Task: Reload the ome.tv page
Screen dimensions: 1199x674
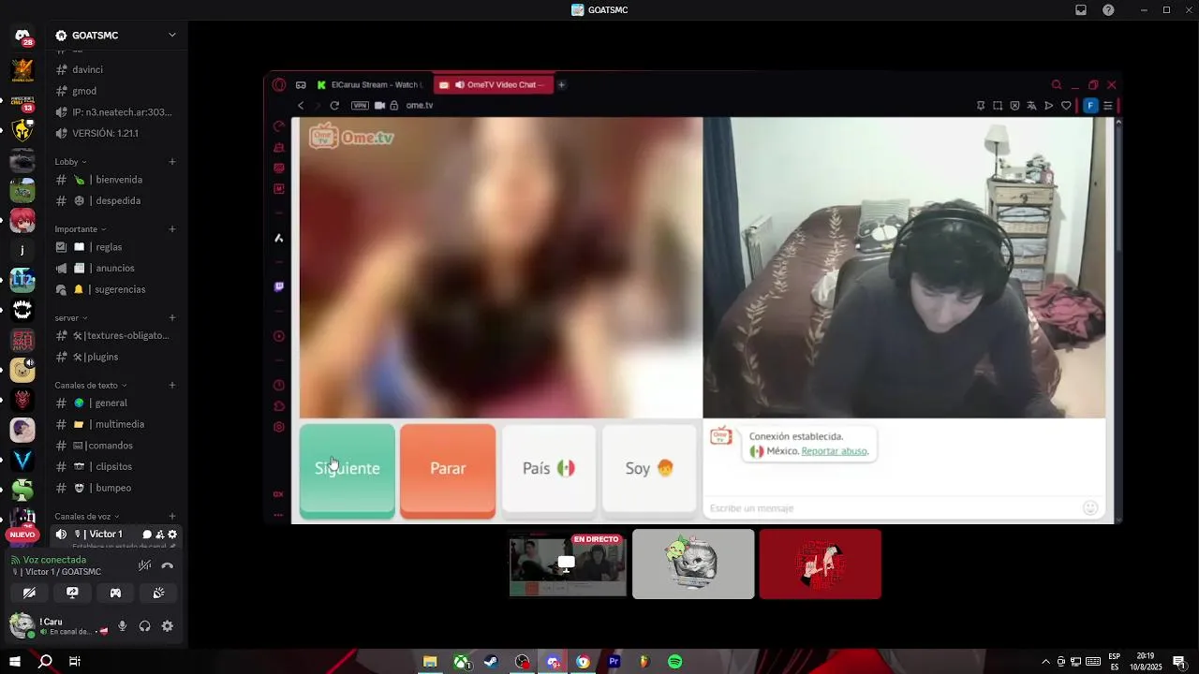Action: 334,106
